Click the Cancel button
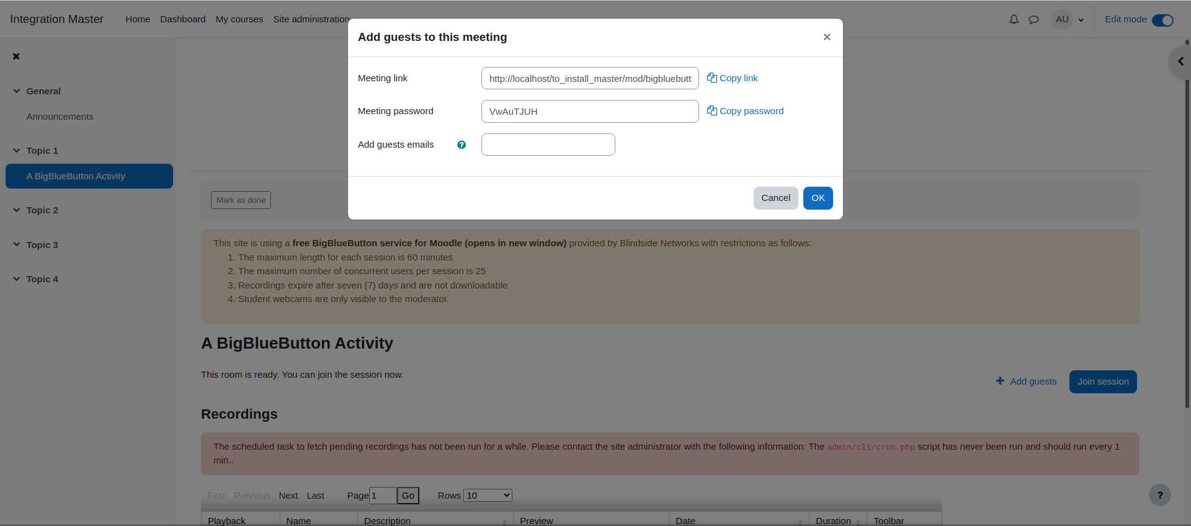The image size is (1191, 526). tap(775, 198)
